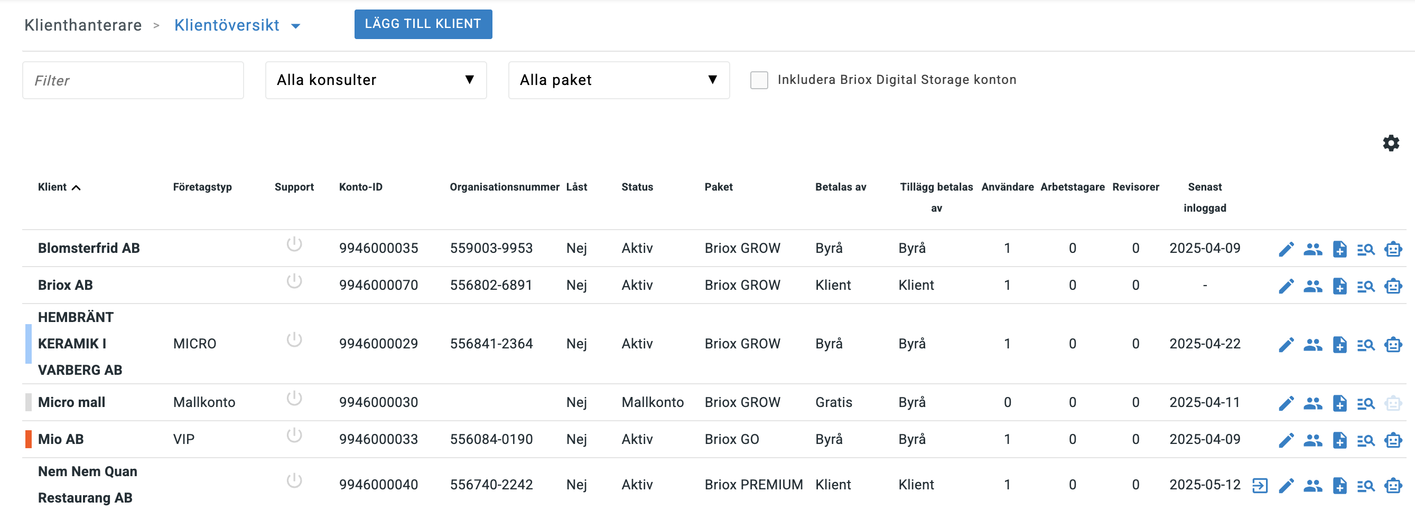1415x511 pixels.
Task: Open client Blomsterfrid AB
Action: pyautogui.click(x=89, y=249)
